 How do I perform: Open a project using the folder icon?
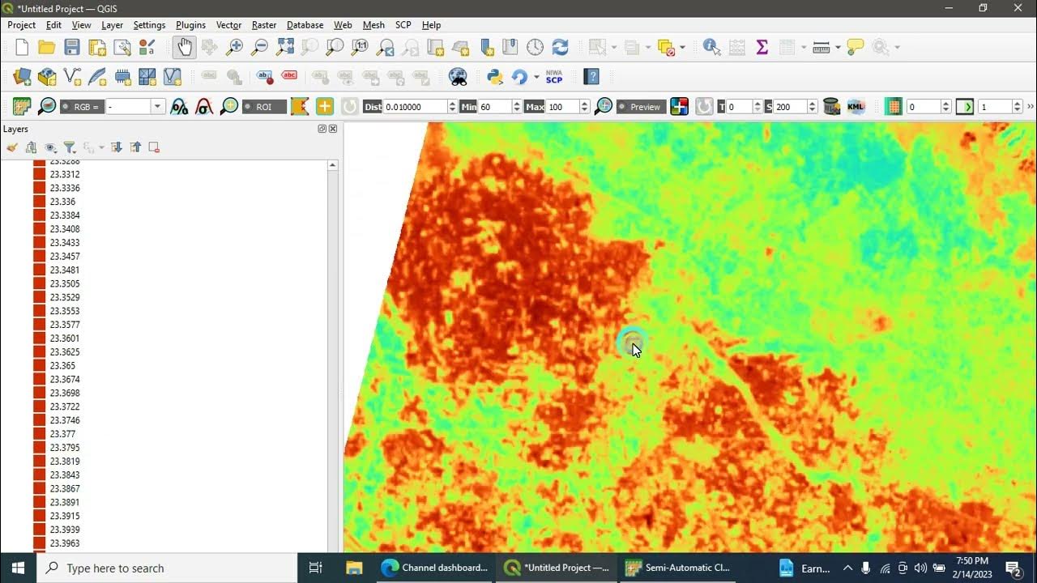47,47
